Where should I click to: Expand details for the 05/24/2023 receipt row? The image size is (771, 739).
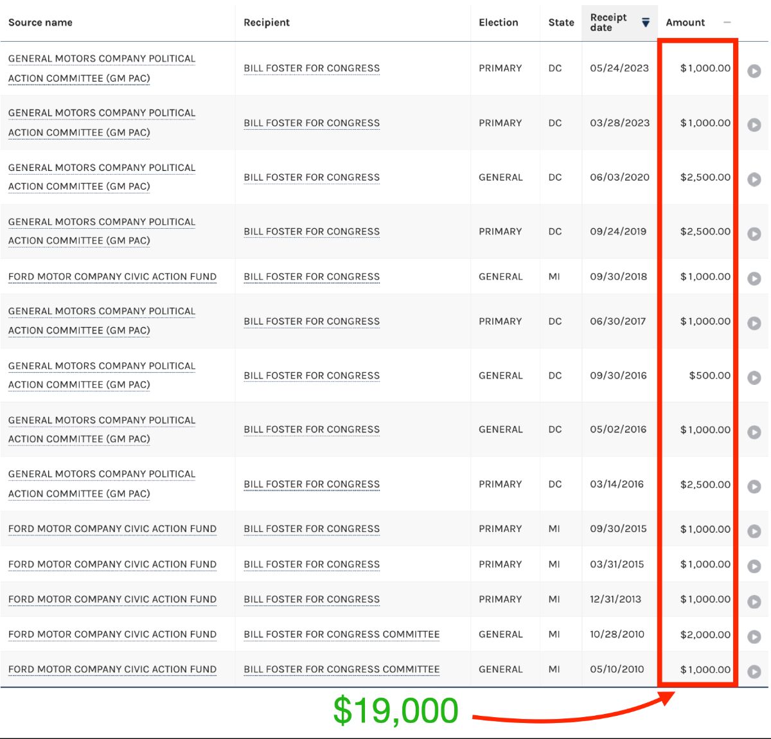[754, 71]
